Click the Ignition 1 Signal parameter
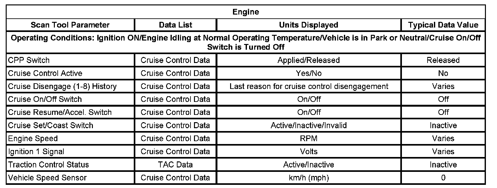The width and height of the screenshot is (497, 188). point(36,152)
